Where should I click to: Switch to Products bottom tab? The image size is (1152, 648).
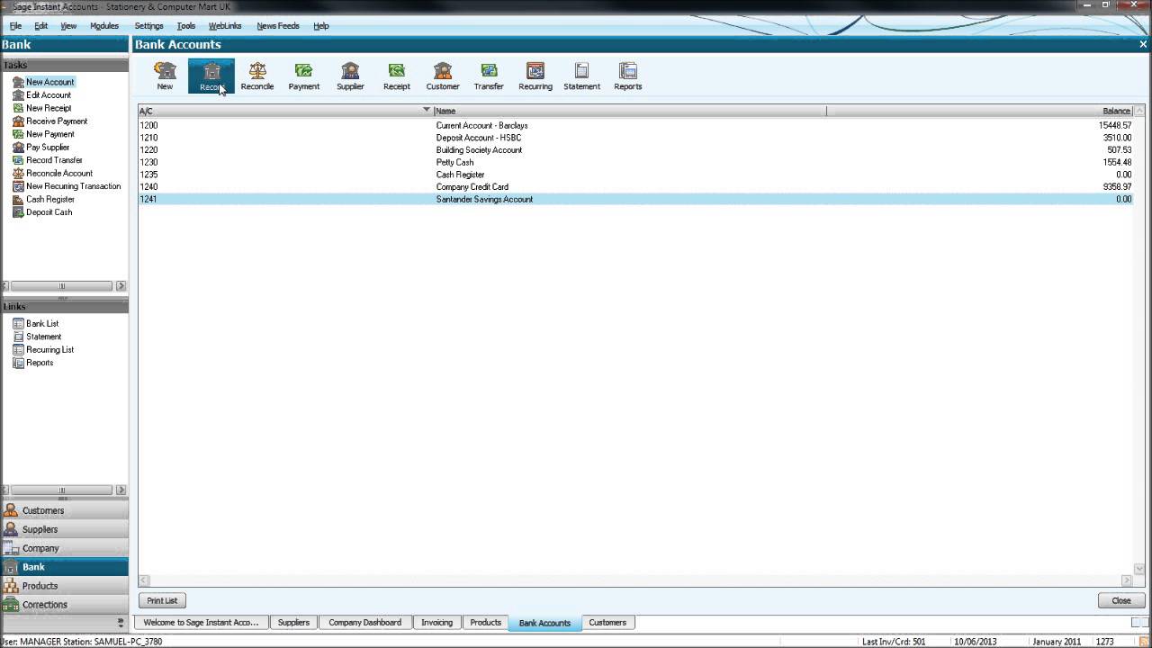point(485,623)
